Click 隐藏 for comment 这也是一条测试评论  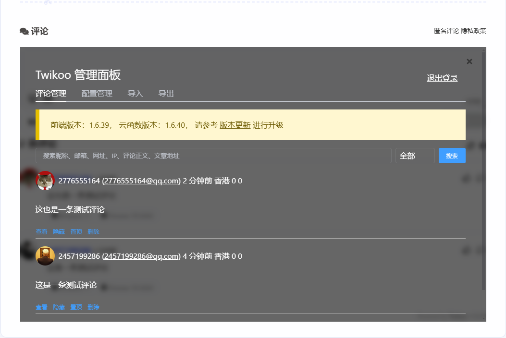pos(59,231)
